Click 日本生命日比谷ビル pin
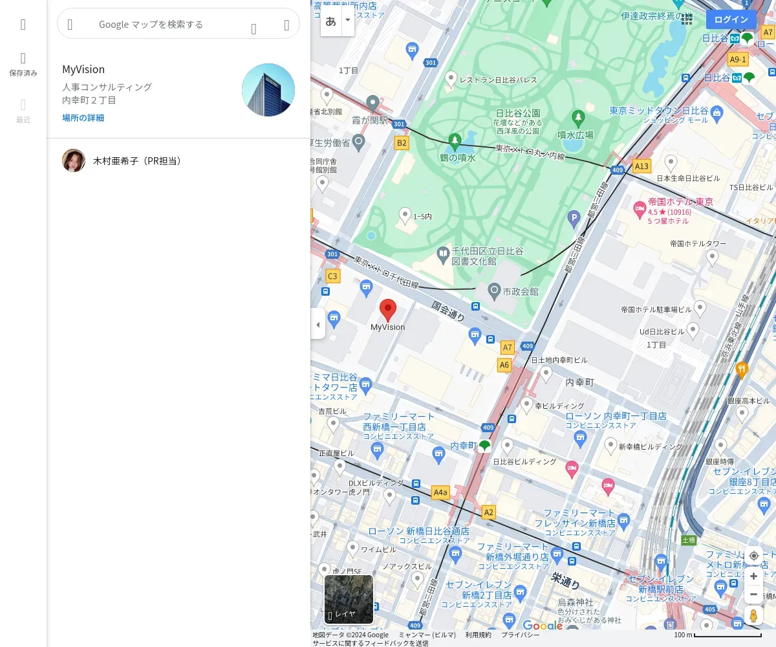 (x=671, y=164)
